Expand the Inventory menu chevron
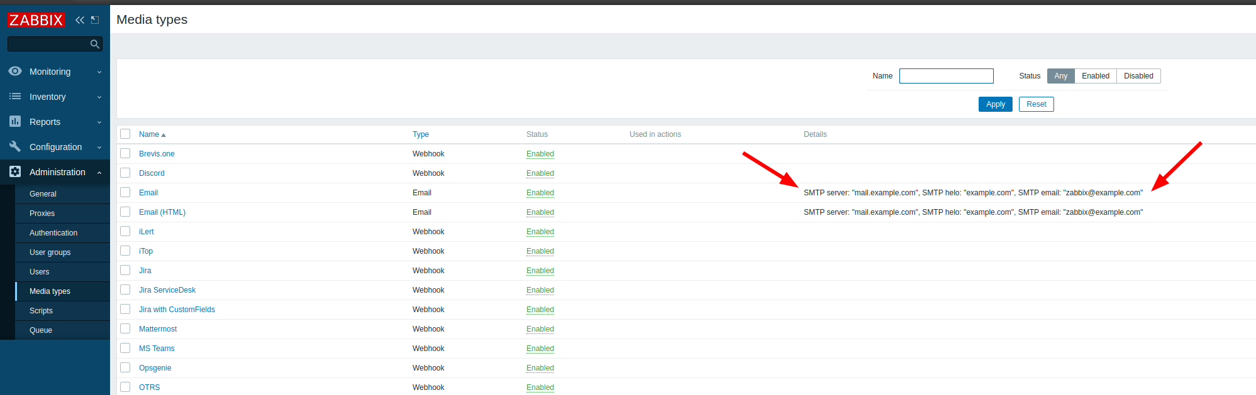The height and width of the screenshot is (395, 1256). coord(99,97)
